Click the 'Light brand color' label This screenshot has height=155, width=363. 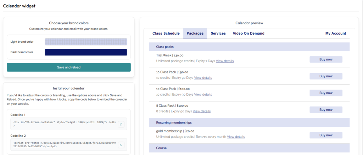22,42
